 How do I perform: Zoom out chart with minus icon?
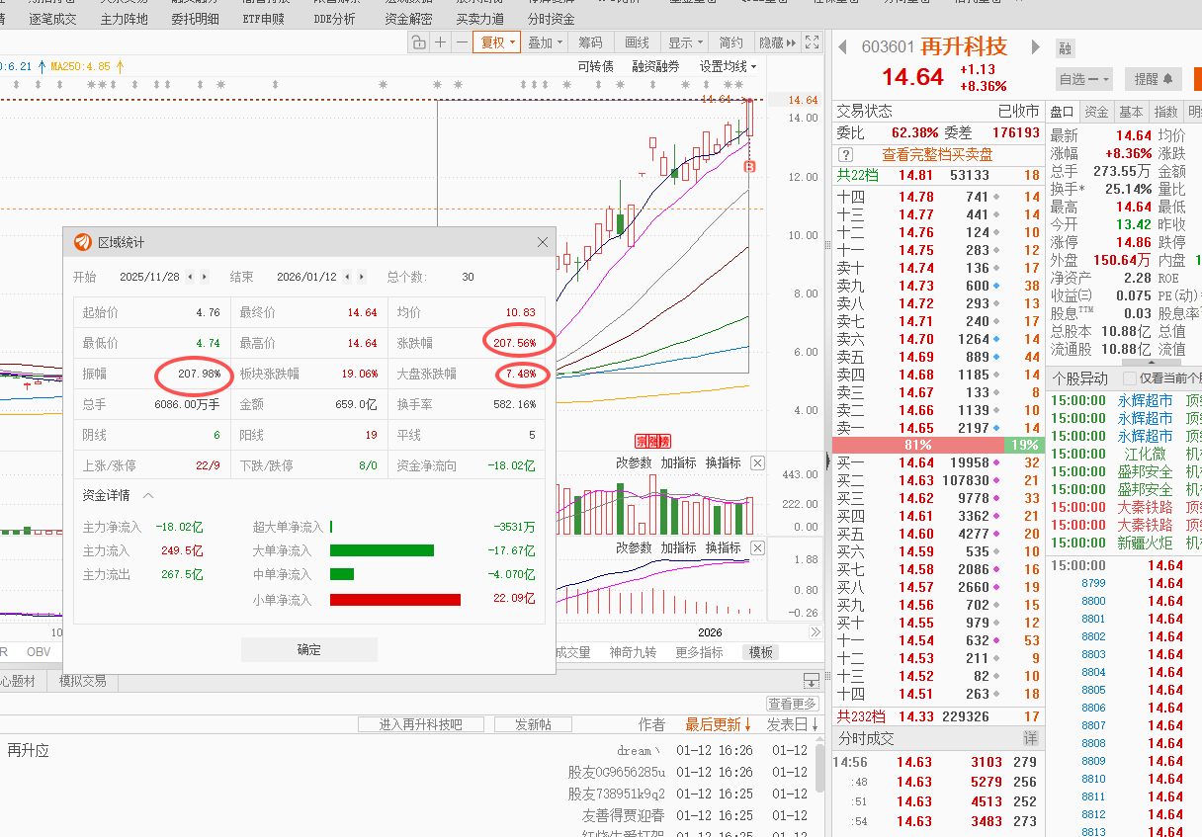[x=462, y=42]
